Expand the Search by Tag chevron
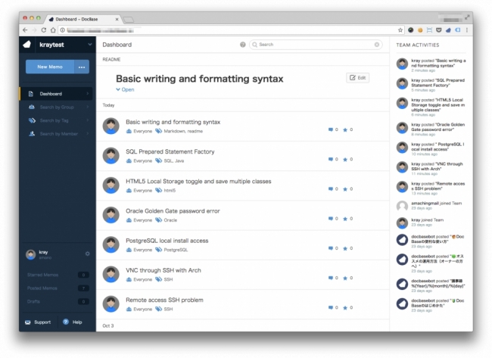 coord(88,120)
